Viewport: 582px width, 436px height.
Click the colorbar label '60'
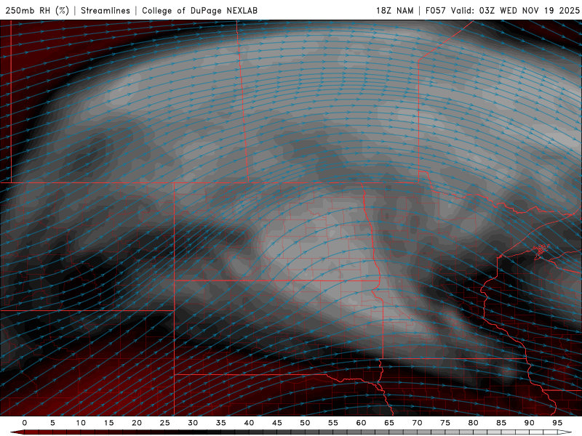(x=361, y=423)
